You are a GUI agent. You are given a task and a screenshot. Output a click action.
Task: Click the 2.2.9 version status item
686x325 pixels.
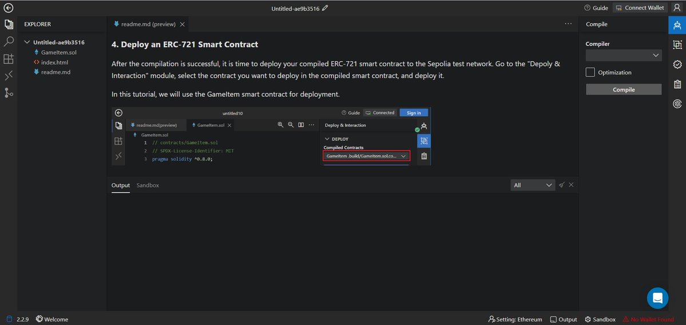tap(18, 319)
